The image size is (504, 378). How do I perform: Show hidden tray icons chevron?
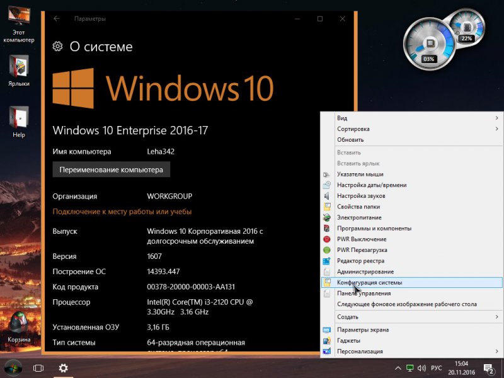398,368
